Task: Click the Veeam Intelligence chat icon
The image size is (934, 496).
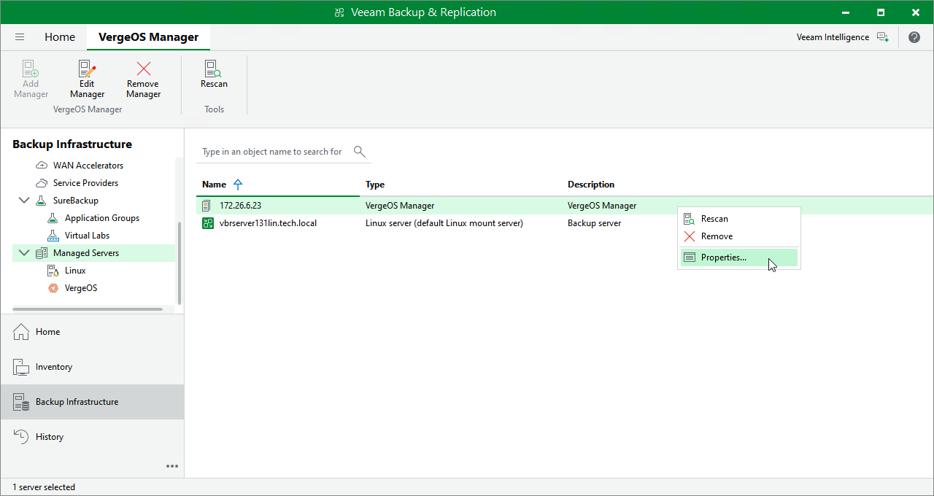Action: coord(883,37)
